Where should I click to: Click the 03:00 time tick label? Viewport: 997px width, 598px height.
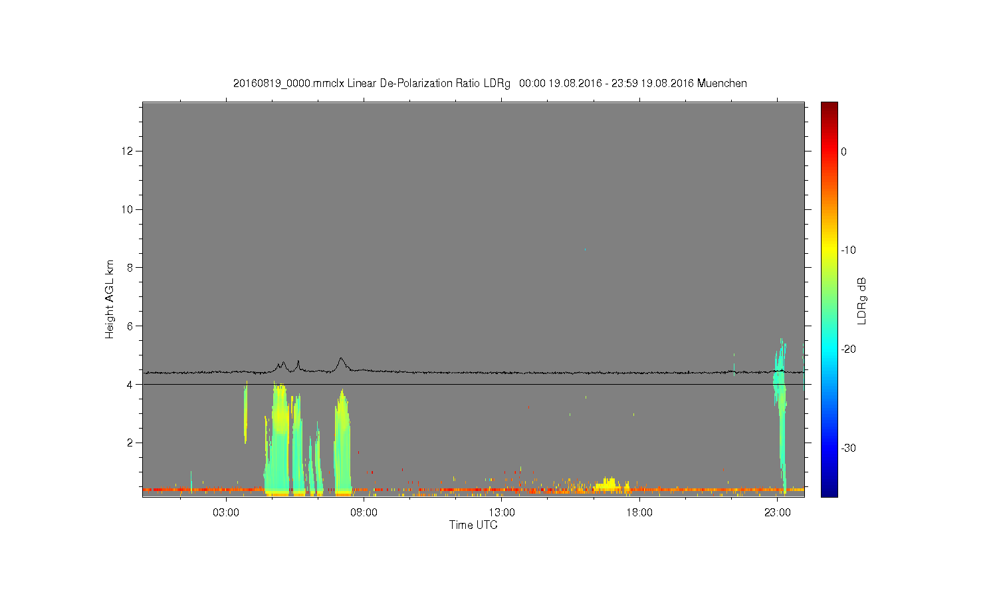pyautogui.click(x=226, y=512)
